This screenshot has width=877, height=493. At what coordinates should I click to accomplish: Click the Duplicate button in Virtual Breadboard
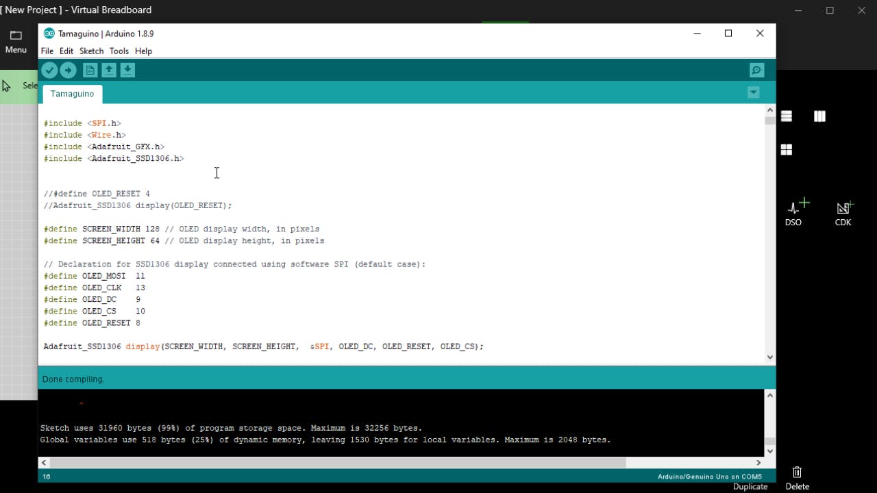coord(750,487)
